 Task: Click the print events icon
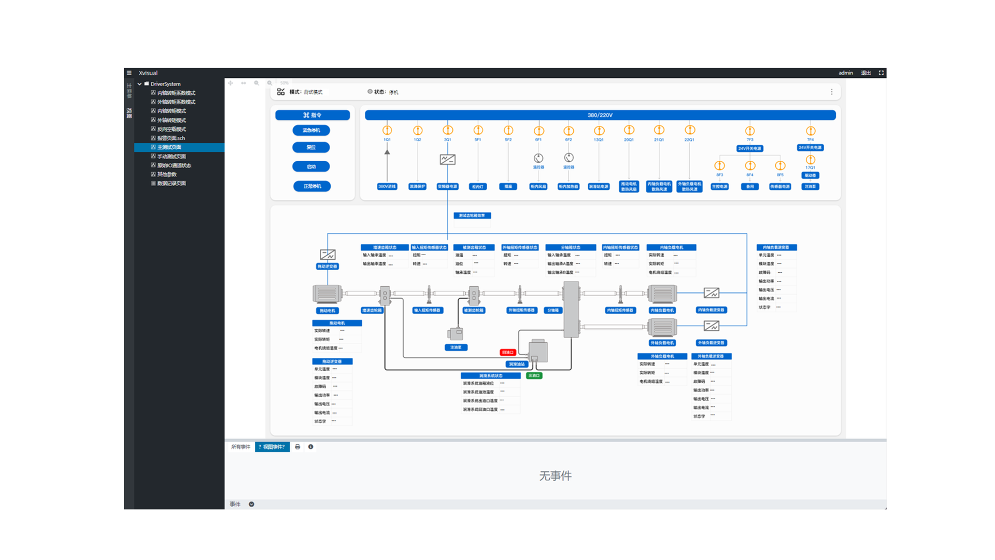pos(297,447)
